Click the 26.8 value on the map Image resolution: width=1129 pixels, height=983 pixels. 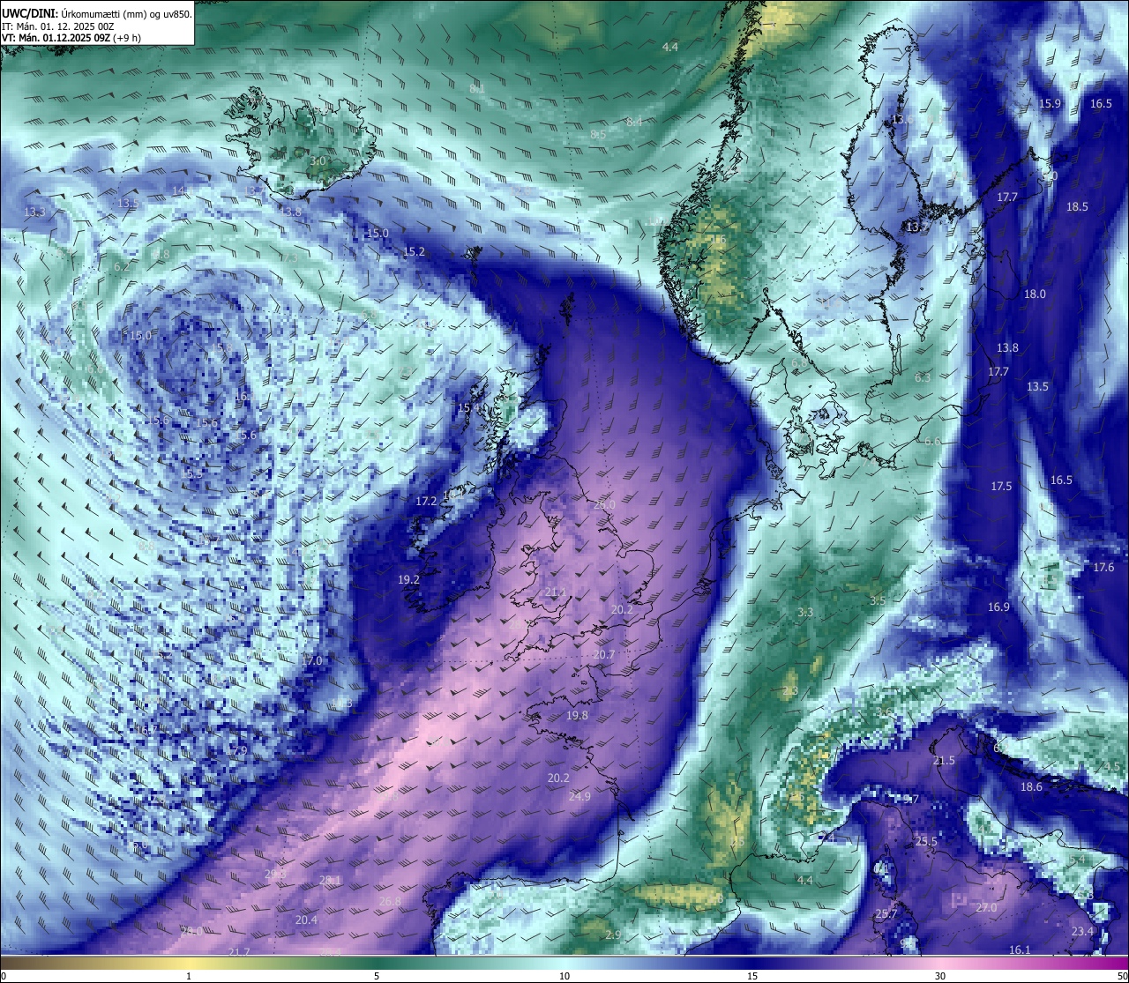point(390,902)
